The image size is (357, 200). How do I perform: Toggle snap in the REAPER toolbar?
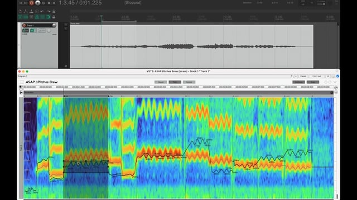[x=48, y=17]
